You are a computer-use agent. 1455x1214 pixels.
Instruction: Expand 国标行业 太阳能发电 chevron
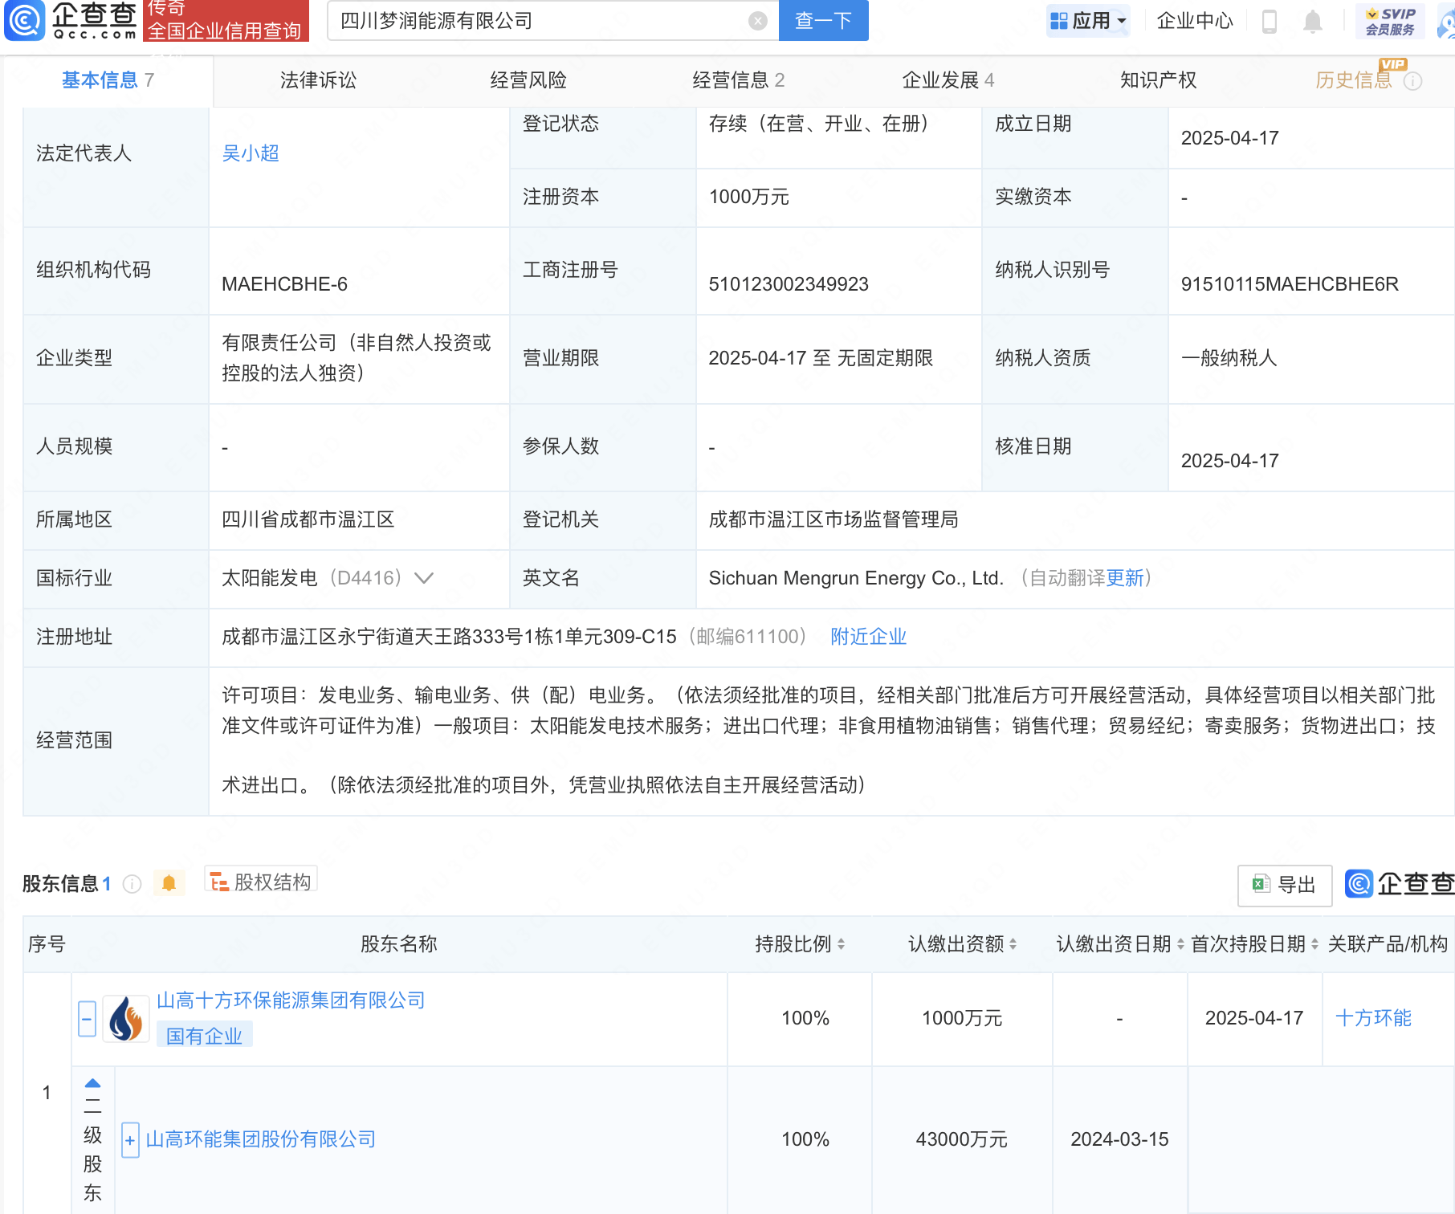click(424, 578)
